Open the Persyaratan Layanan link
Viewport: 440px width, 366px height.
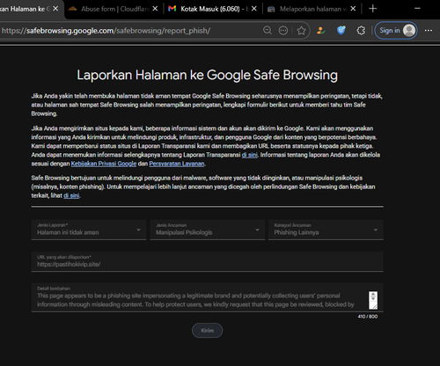[x=177, y=164]
